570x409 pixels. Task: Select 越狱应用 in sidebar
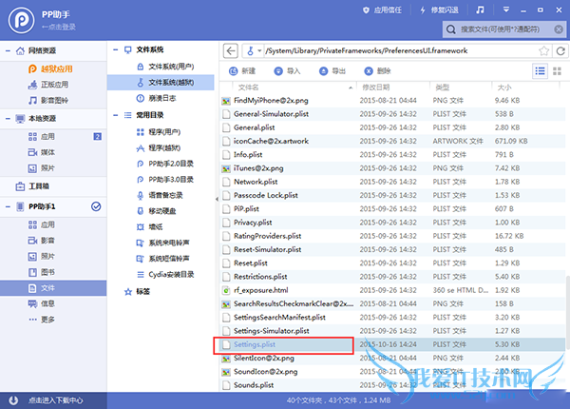pos(50,68)
